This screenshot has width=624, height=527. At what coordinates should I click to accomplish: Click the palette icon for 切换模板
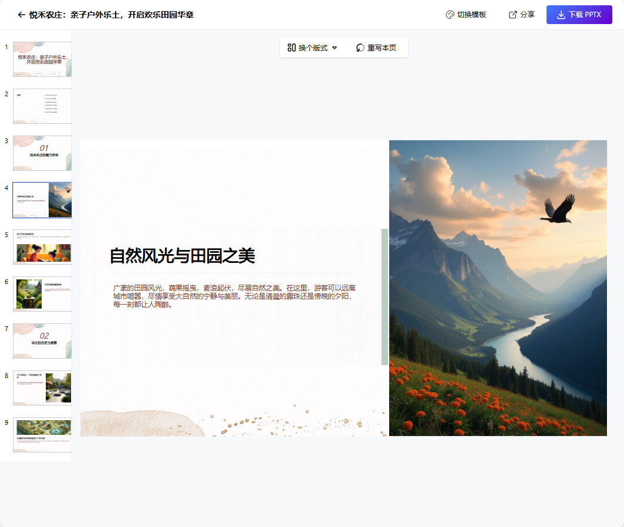point(450,15)
